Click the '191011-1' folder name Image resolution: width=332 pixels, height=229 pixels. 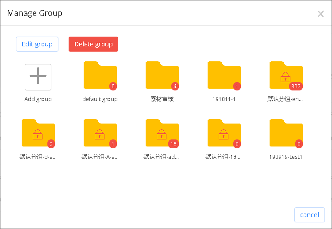[224, 99]
